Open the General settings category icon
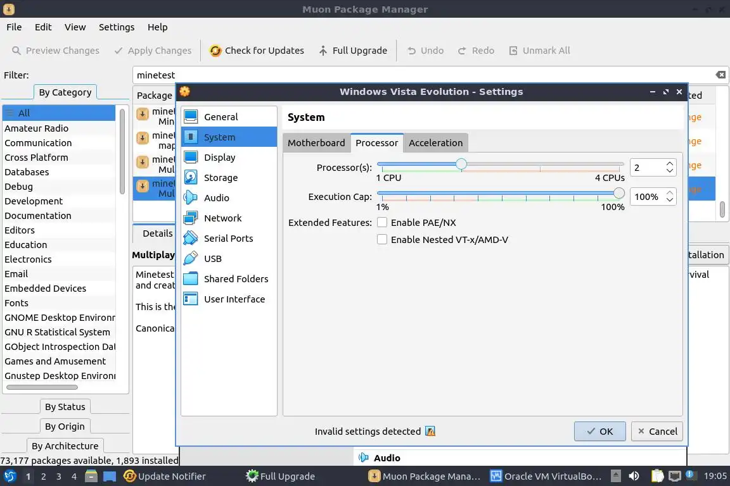730x486 pixels. point(191,116)
